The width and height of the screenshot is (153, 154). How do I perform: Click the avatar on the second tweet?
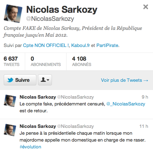10,130
